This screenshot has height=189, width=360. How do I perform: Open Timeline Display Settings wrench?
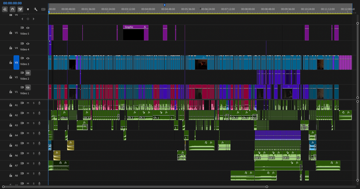(x=36, y=10)
